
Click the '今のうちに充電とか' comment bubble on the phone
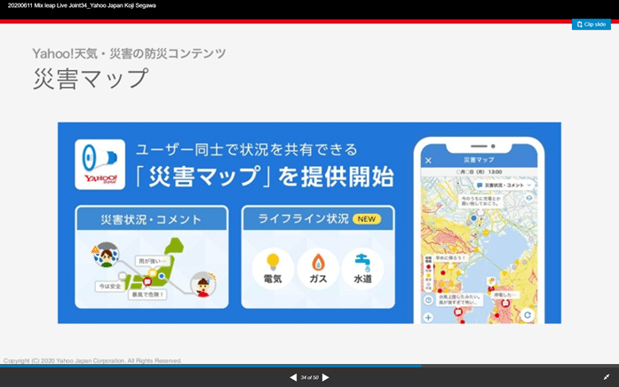click(480, 201)
